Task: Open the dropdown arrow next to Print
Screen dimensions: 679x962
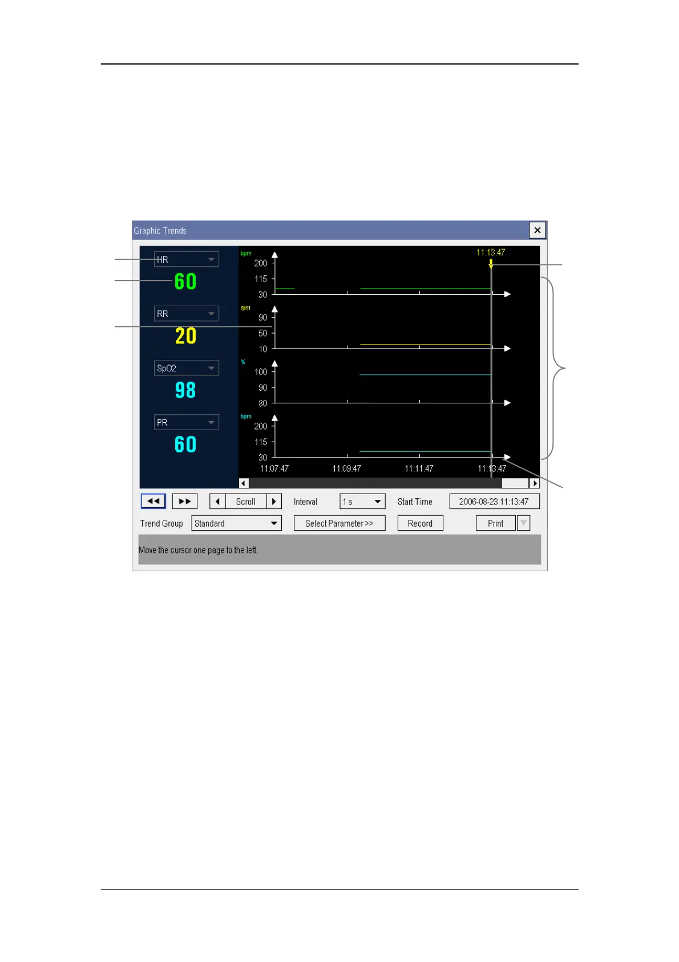Action: [x=523, y=523]
